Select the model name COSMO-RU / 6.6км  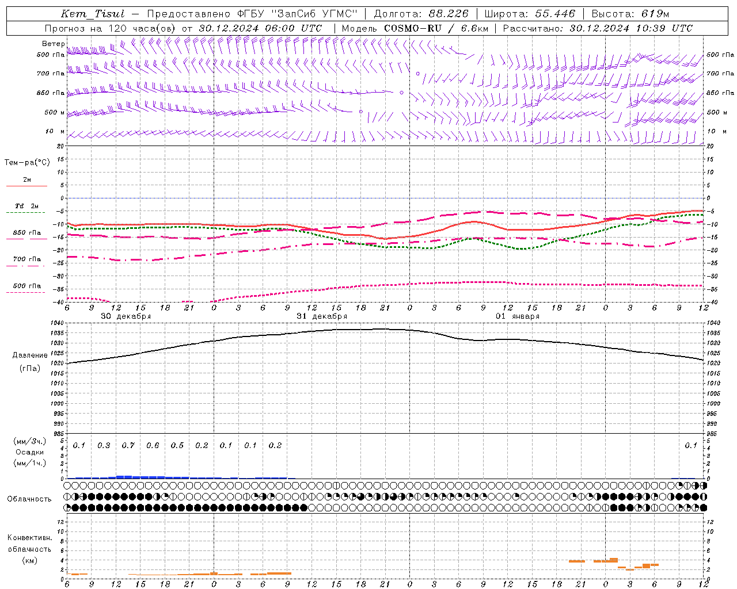tap(436, 28)
